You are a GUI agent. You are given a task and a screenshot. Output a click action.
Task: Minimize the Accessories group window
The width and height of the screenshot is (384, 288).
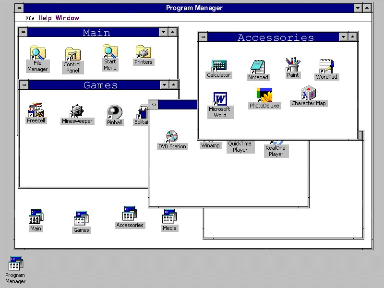point(343,37)
